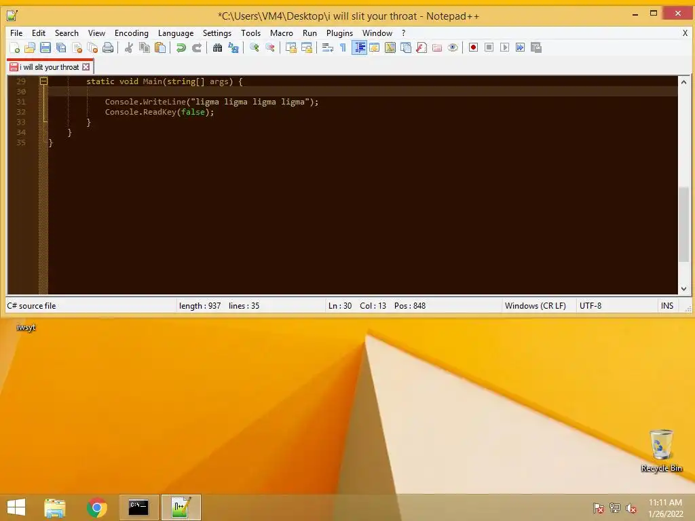Open the Search menu

click(x=67, y=33)
